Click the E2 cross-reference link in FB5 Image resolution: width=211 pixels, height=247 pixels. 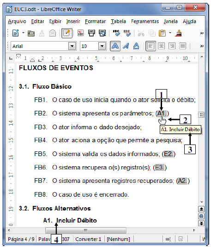(x=169, y=154)
